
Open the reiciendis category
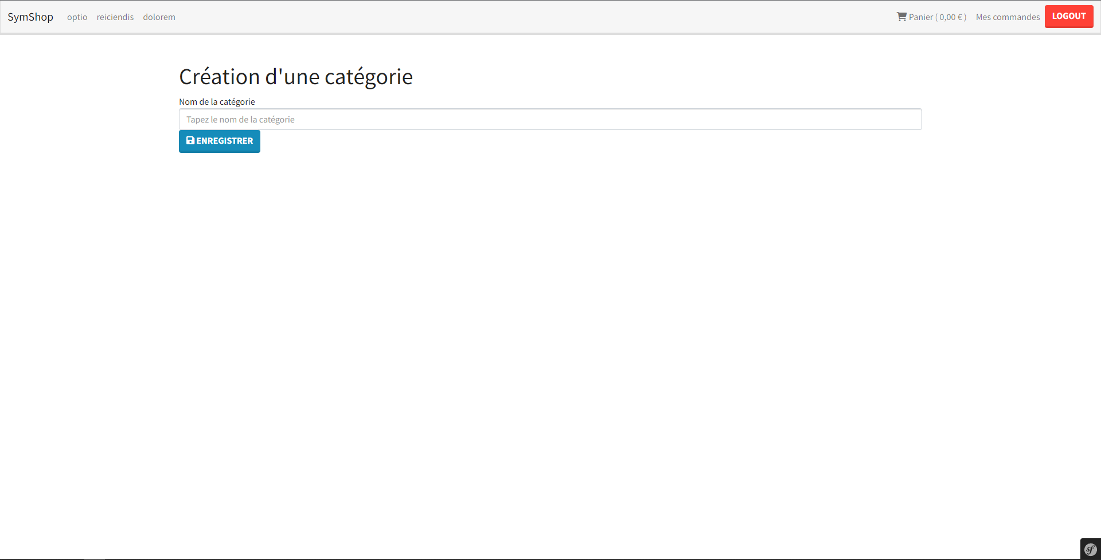coord(115,17)
